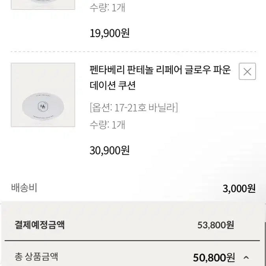Tap the 17-21호 바닐라 option text
266x266 pixels.
pos(147,107)
